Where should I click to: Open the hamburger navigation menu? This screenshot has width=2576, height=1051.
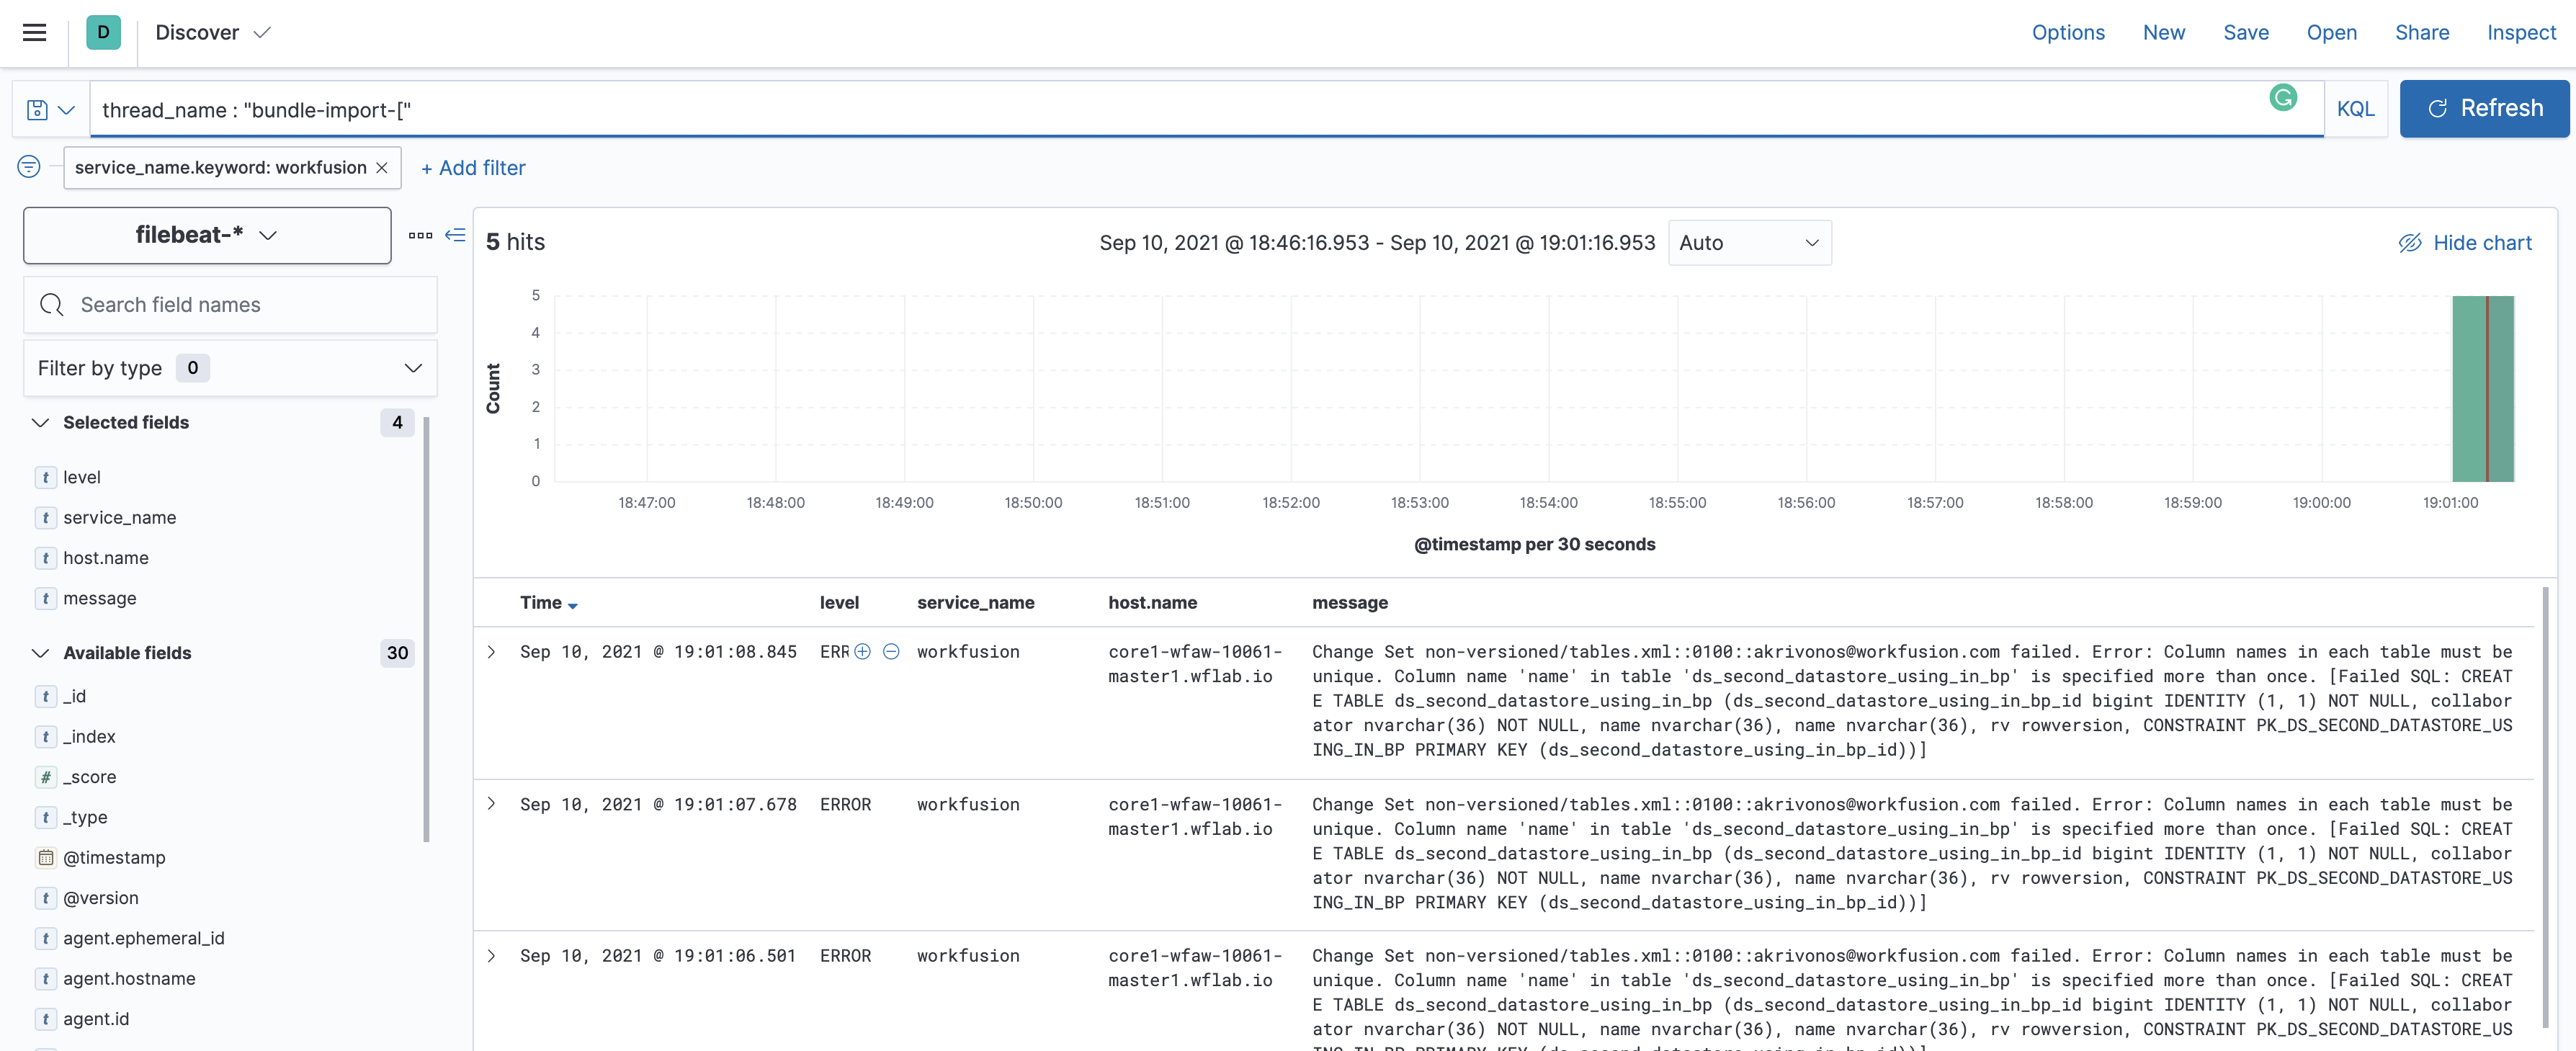35,33
